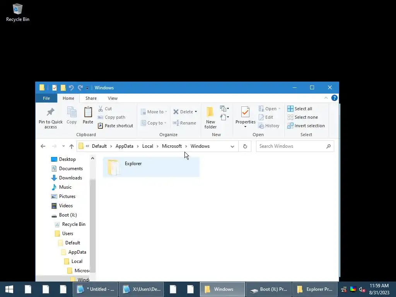
Task: Open Customize Quick Access Toolbar dropdown
Action: point(87,88)
